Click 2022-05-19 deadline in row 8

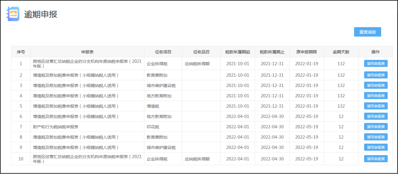pos(307,137)
